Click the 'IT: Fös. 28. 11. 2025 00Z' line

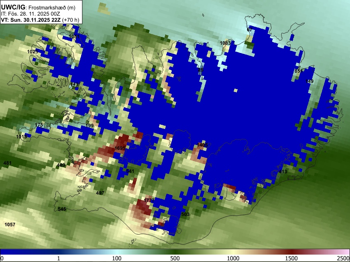click(30, 14)
